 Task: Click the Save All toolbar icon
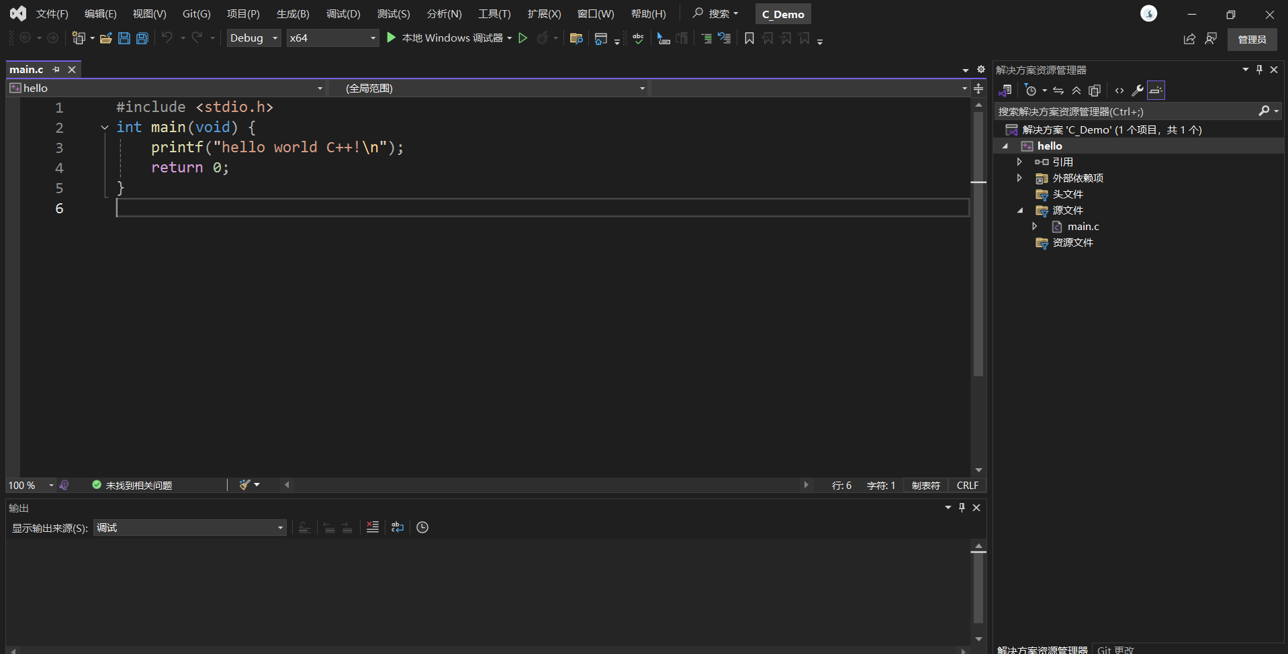[x=142, y=38]
